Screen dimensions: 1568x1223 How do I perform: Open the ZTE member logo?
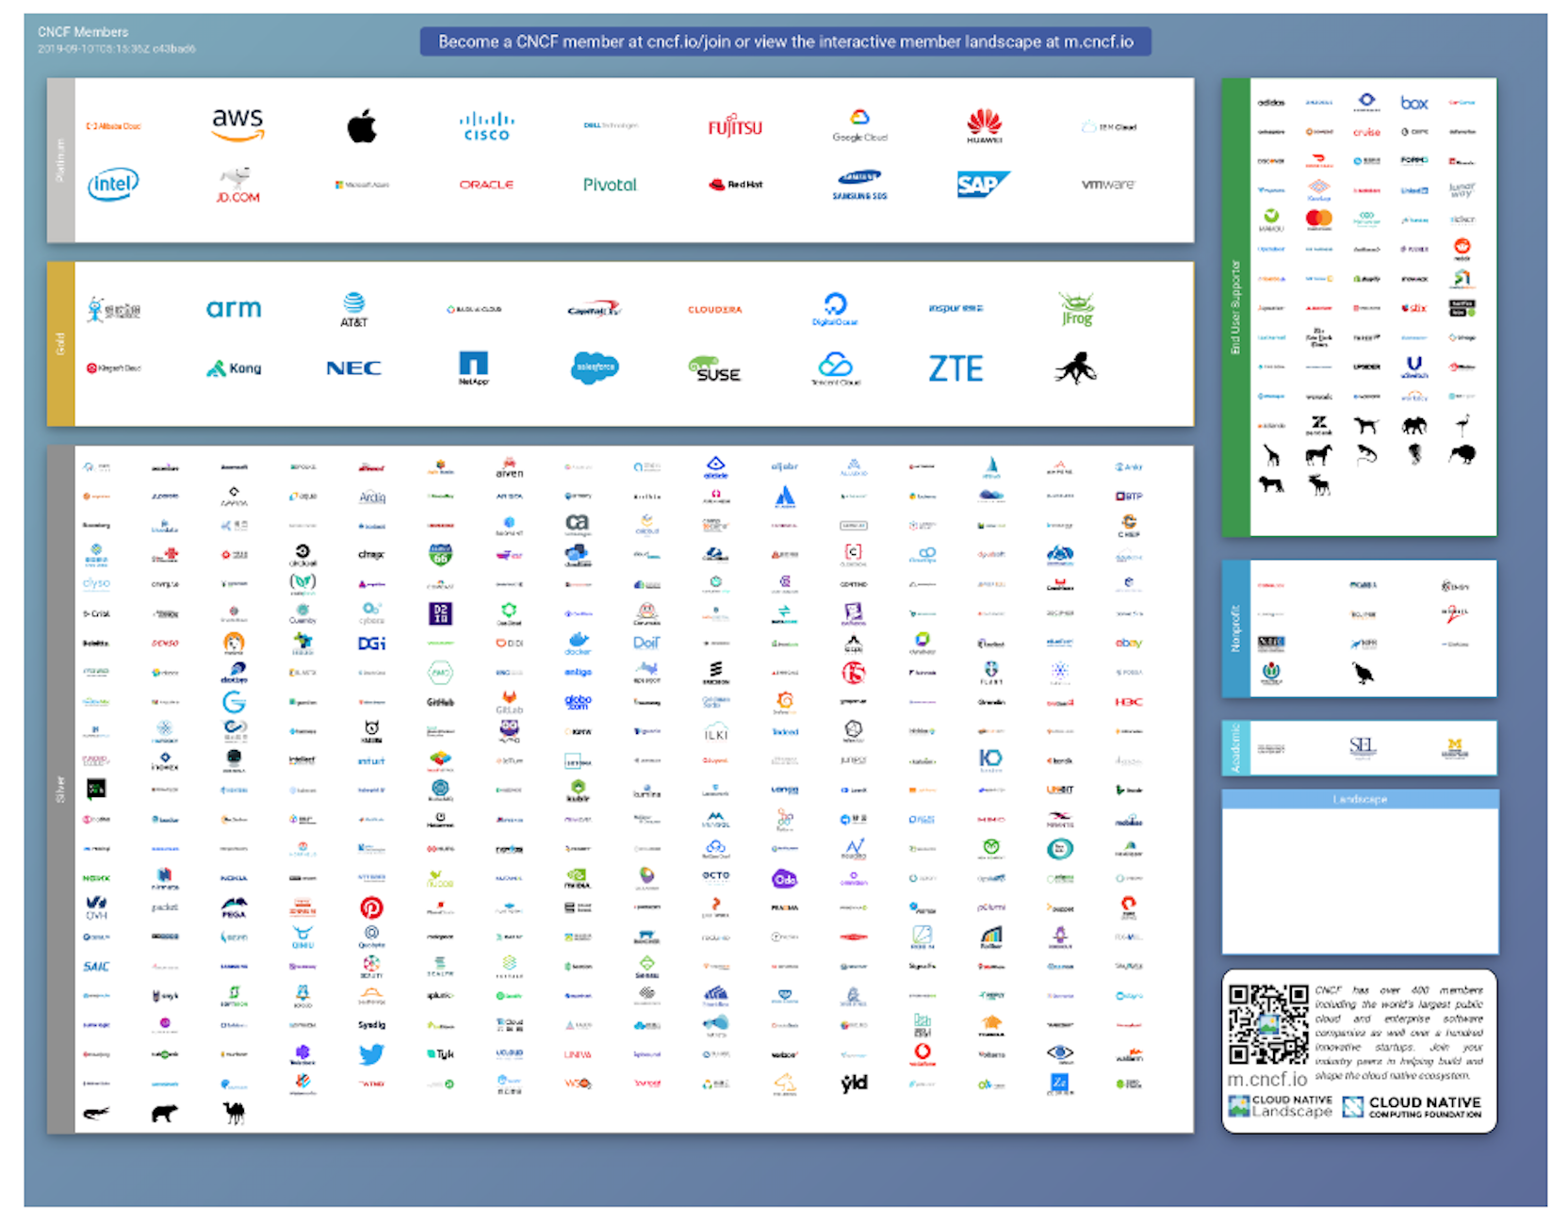point(955,368)
